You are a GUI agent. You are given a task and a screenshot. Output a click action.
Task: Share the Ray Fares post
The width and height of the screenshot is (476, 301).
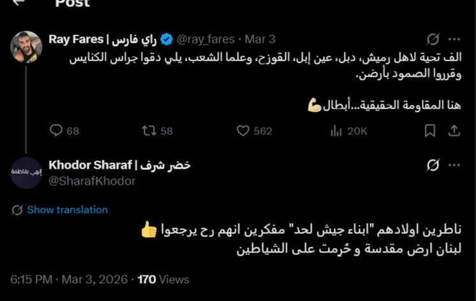pyautogui.click(x=454, y=131)
